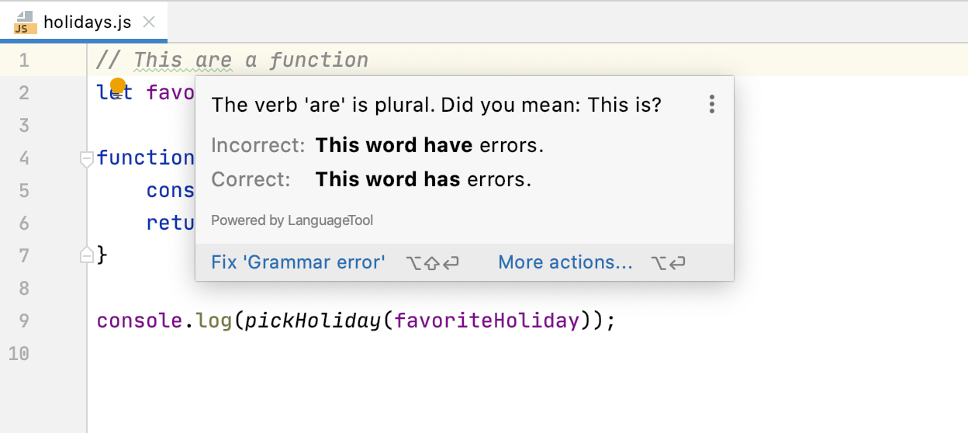This screenshot has height=433, width=968.
Task: Close the holidays.js tab
Action: 150,23
